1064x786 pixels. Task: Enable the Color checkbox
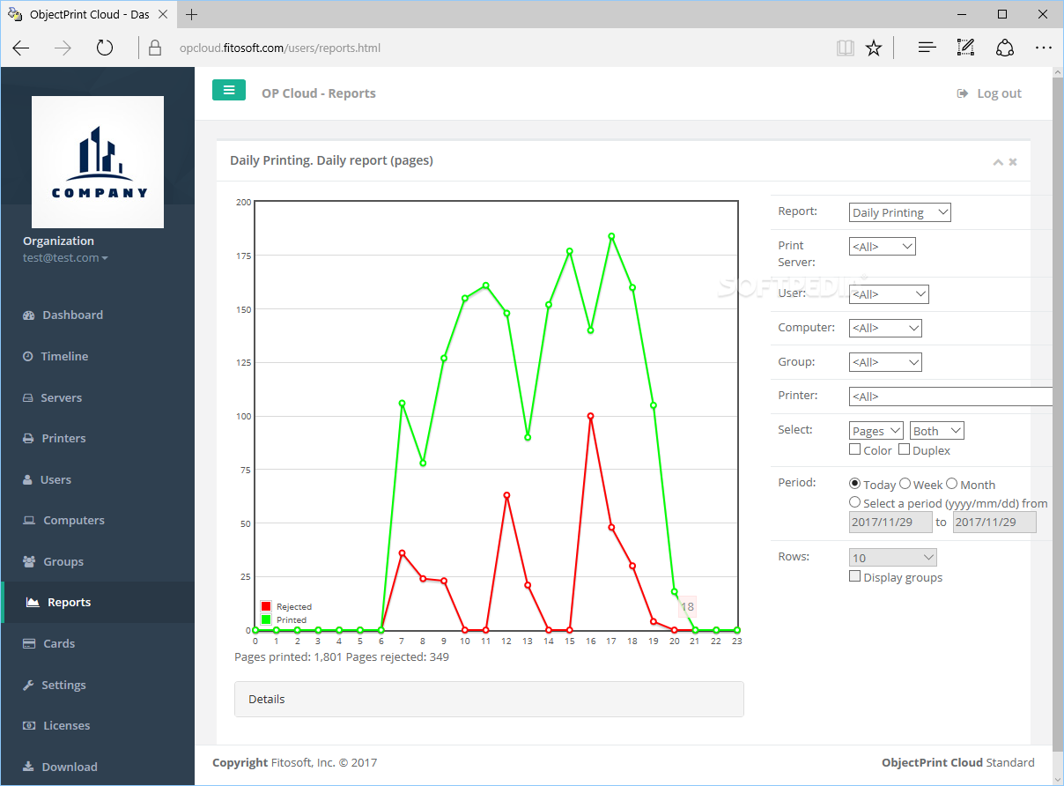point(855,449)
